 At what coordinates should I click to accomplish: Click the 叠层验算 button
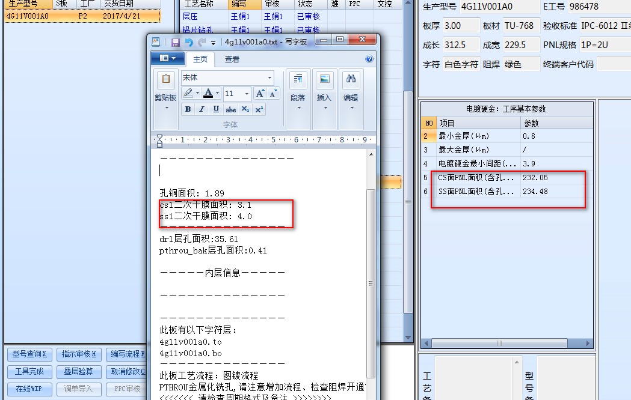click(79, 372)
